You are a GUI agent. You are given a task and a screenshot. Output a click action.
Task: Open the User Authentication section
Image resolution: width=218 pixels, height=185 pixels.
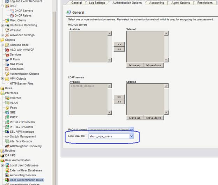[18, 160]
